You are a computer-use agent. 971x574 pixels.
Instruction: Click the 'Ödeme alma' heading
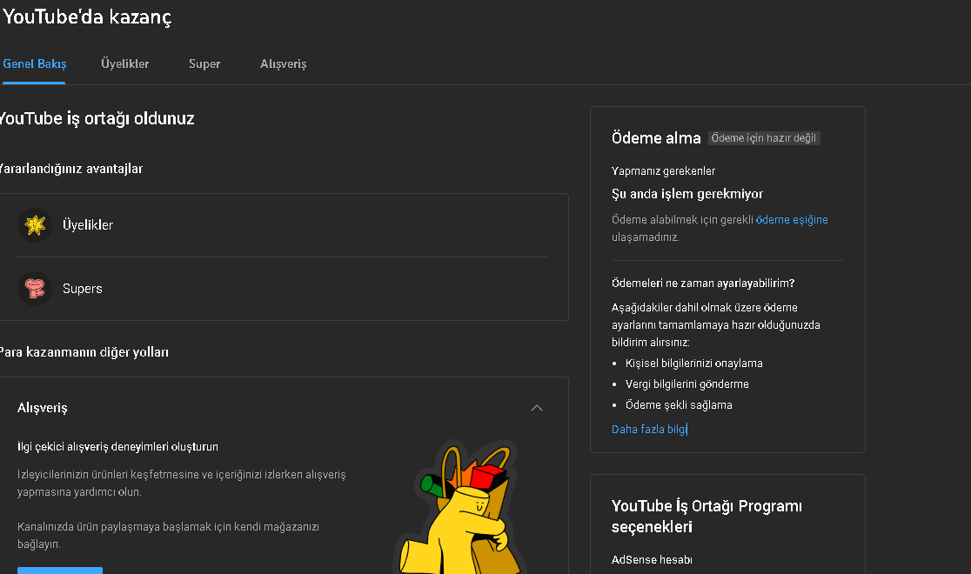[656, 138]
